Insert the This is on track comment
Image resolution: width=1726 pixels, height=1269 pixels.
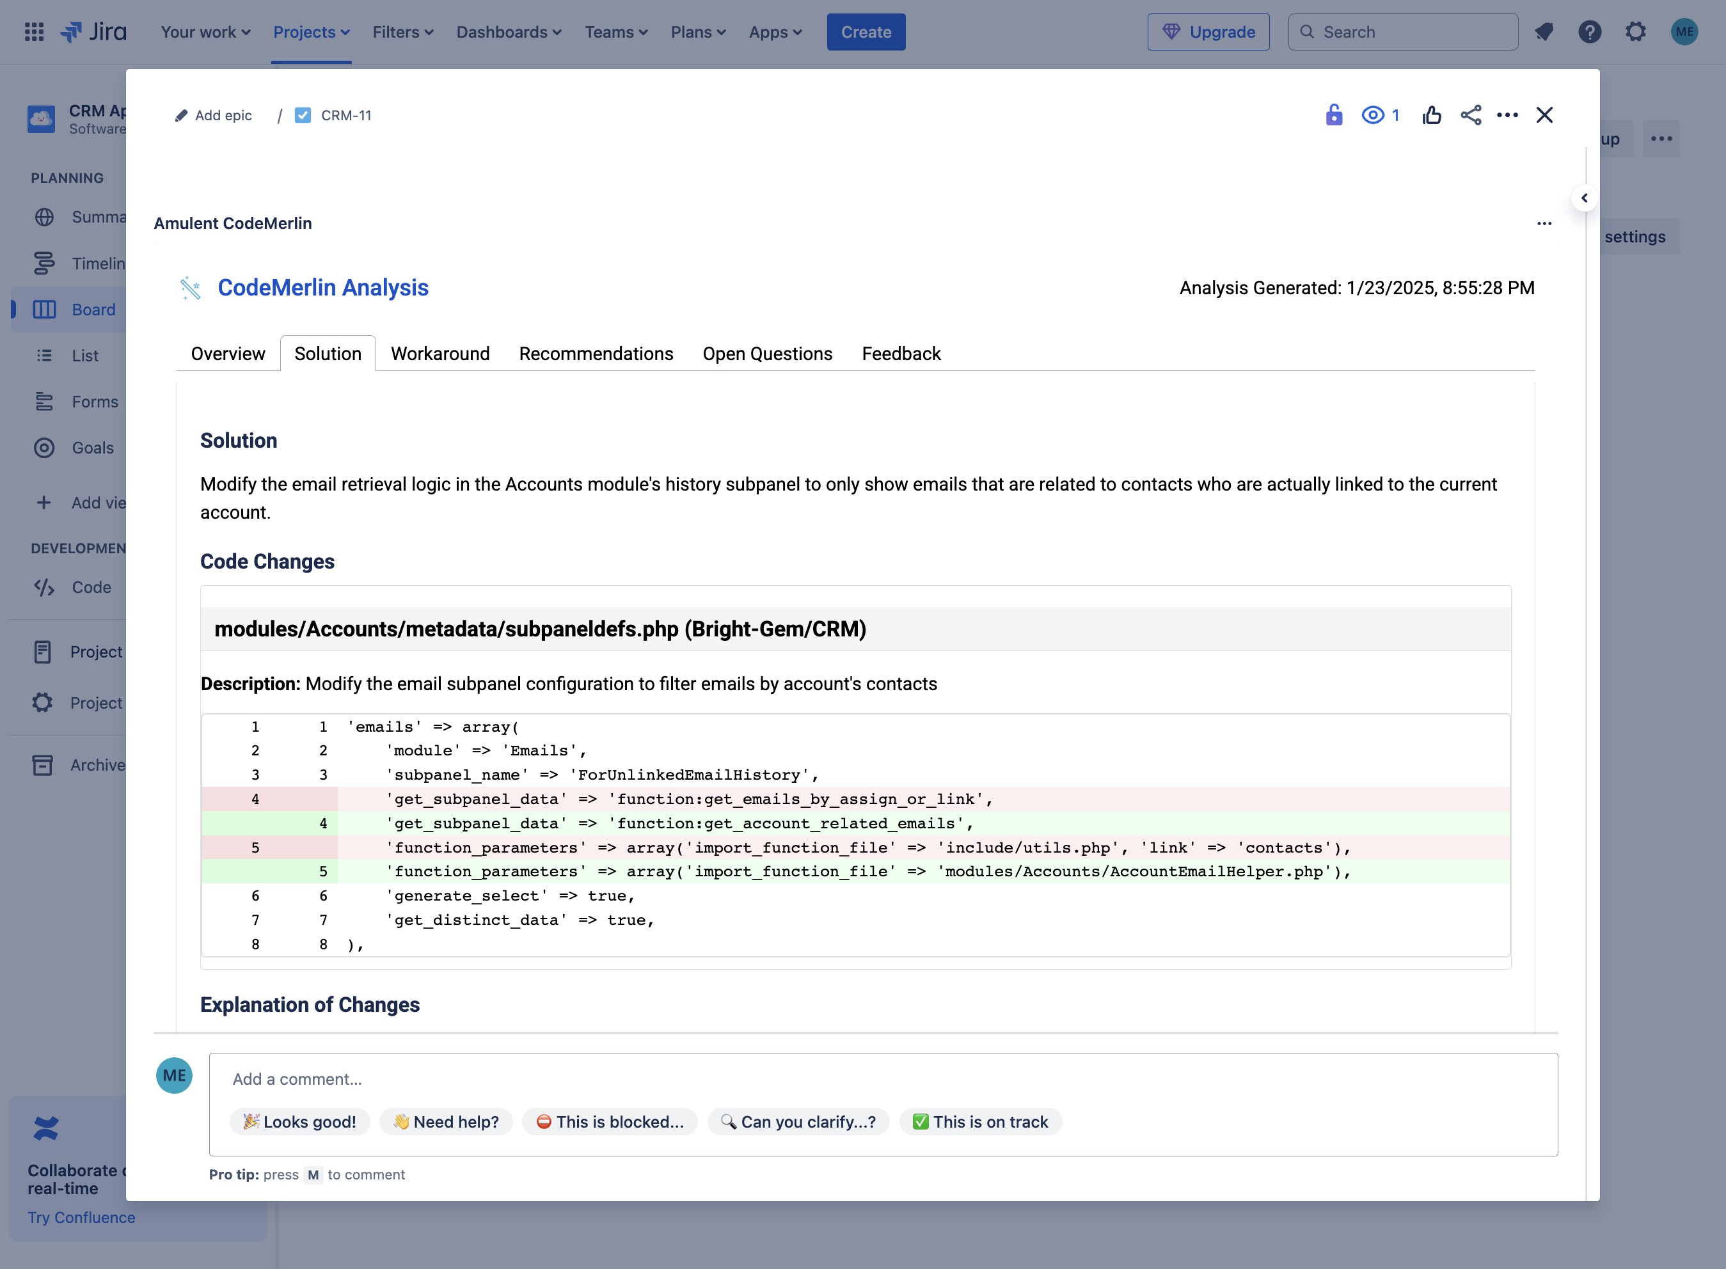[981, 1123]
